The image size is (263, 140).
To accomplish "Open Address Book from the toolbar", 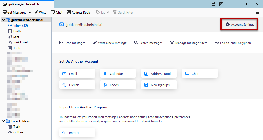I will coord(78,13).
